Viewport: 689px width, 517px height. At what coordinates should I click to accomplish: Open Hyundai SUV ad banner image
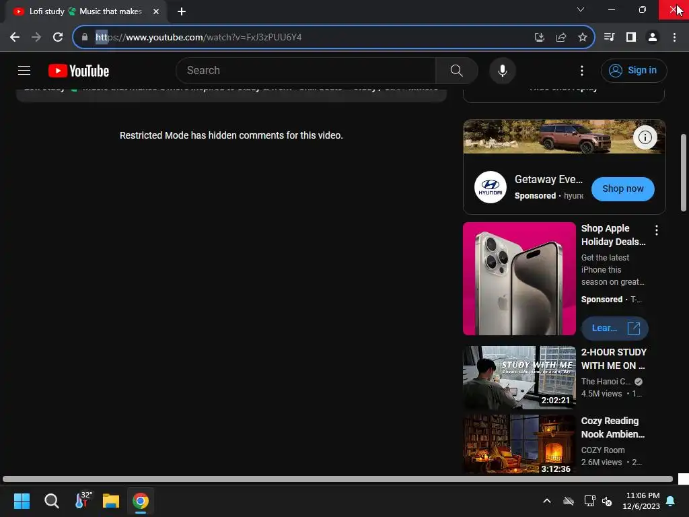click(565, 137)
